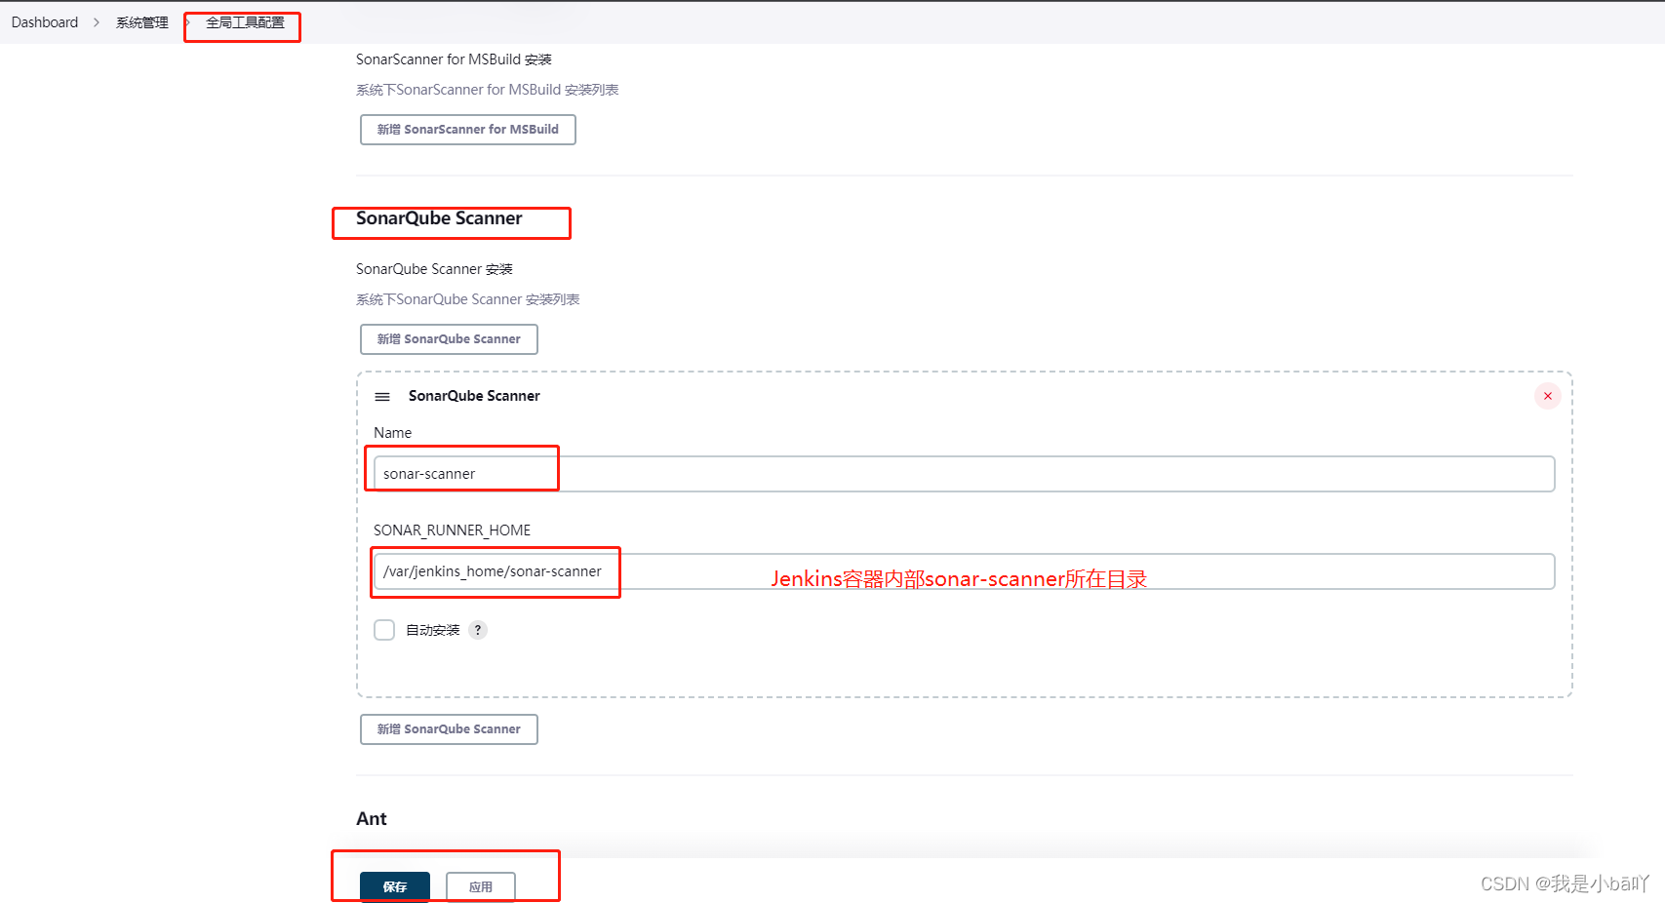1665x903 pixels.
Task: Open the 系统管理 breadcrumb
Action: click(x=142, y=22)
